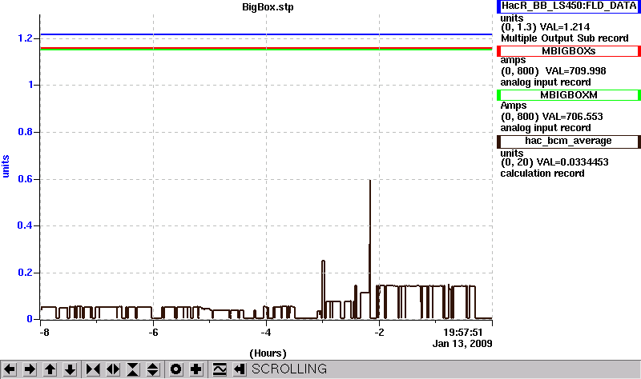The width and height of the screenshot is (641, 379).
Task: Click the BigBox.stp plot title
Action: pos(268,7)
